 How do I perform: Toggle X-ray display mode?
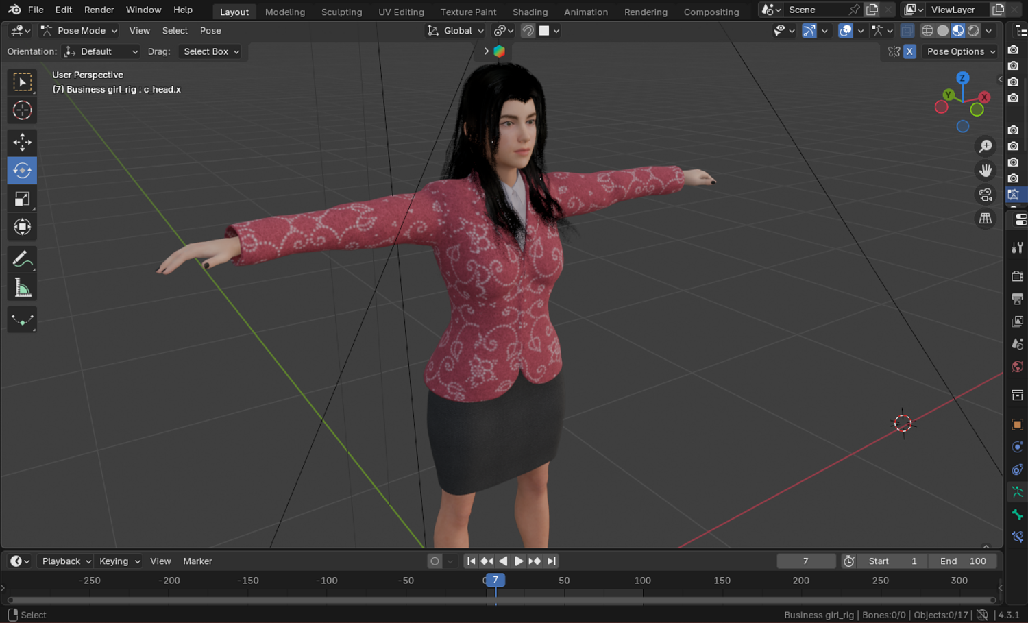pos(907,31)
